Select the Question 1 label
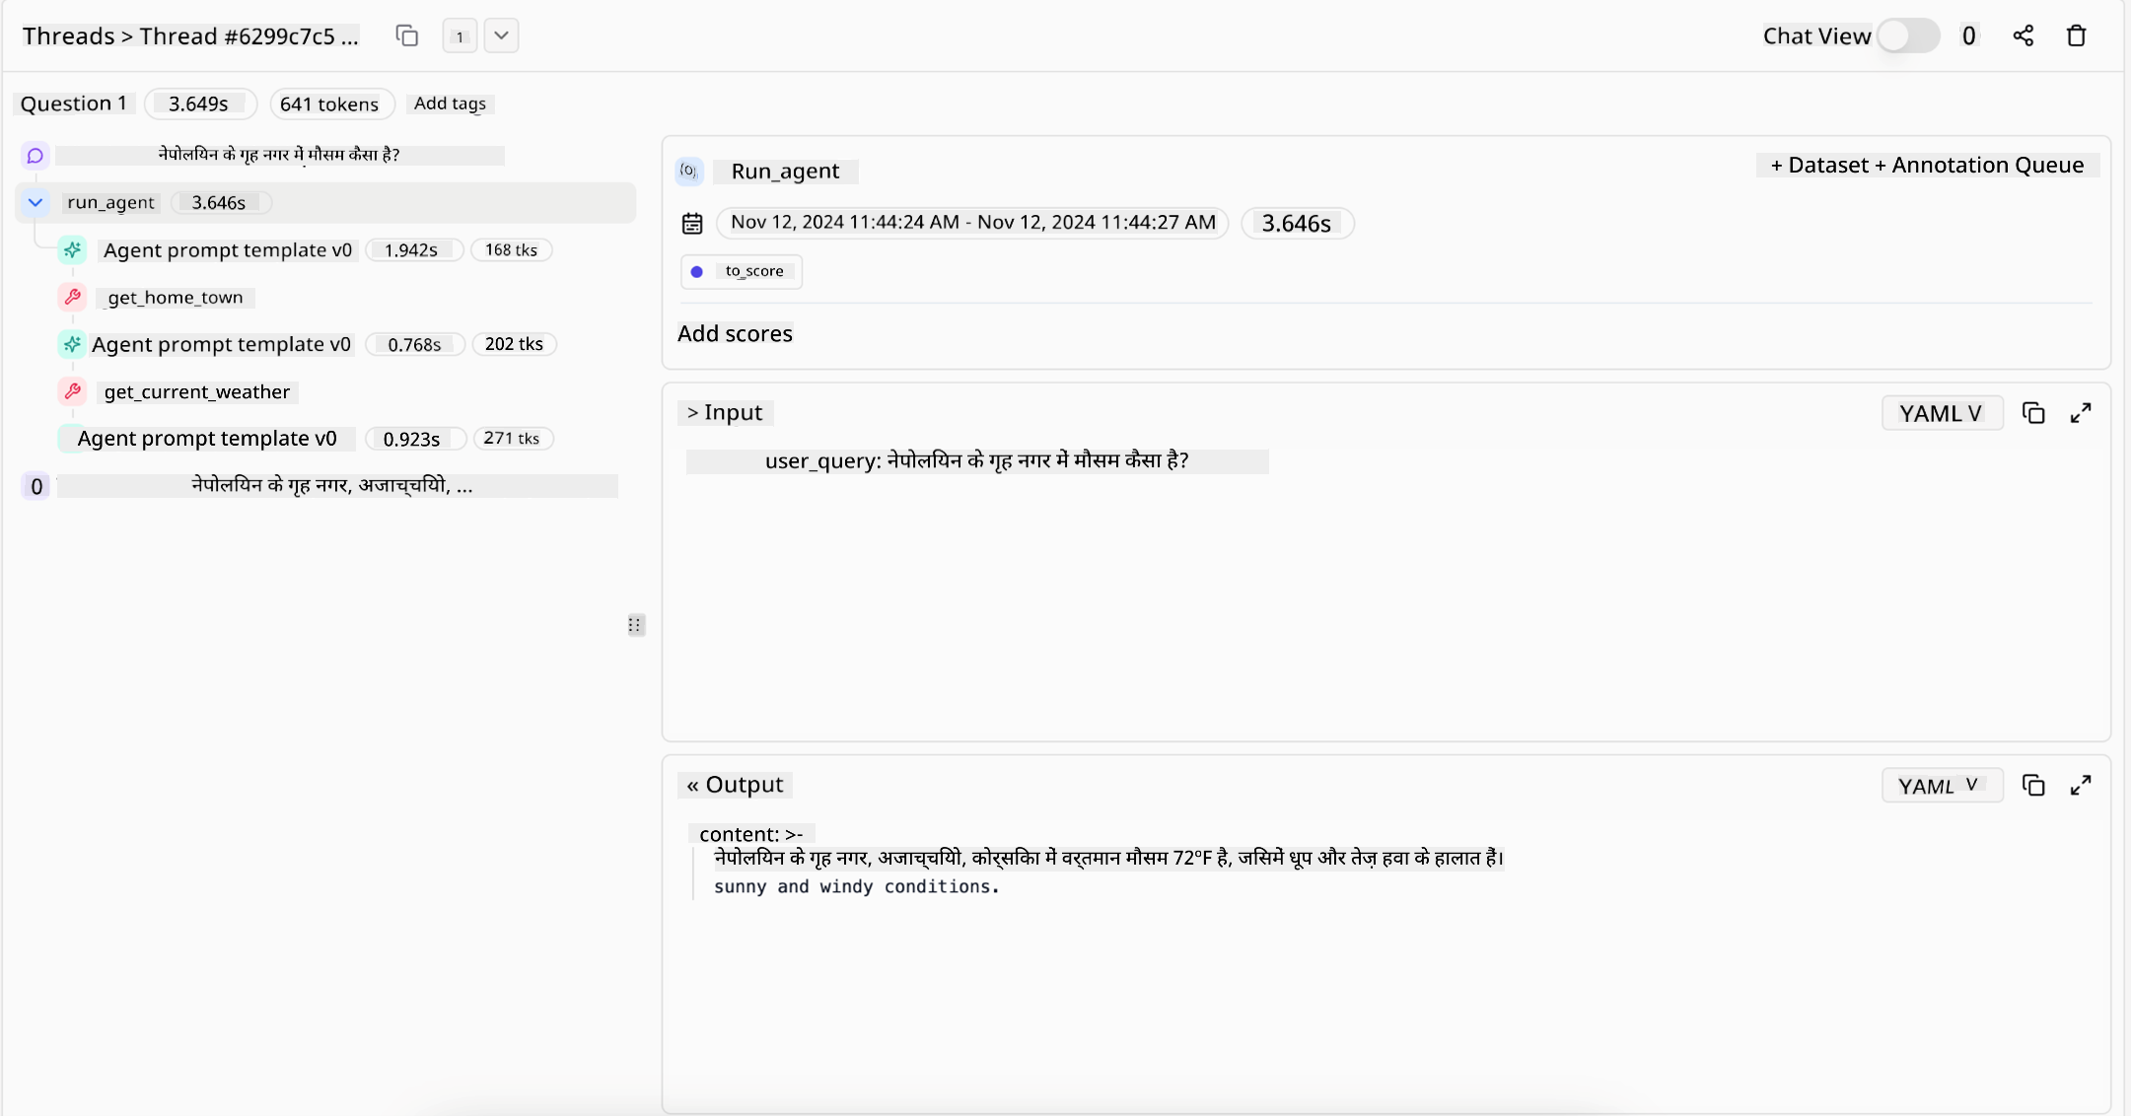The height and width of the screenshot is (1116, 2131). click(74, 104)
